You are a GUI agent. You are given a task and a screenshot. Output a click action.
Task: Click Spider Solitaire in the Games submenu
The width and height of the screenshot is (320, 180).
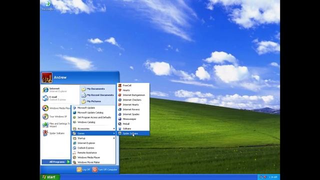point(133,133)
